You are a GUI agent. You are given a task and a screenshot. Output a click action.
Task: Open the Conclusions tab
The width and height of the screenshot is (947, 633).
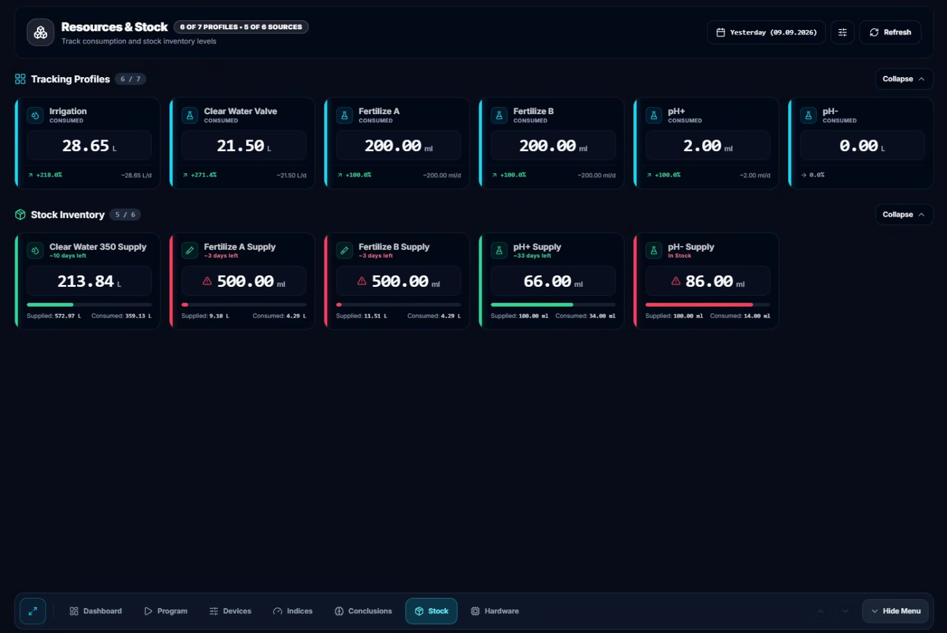[363, 611]
